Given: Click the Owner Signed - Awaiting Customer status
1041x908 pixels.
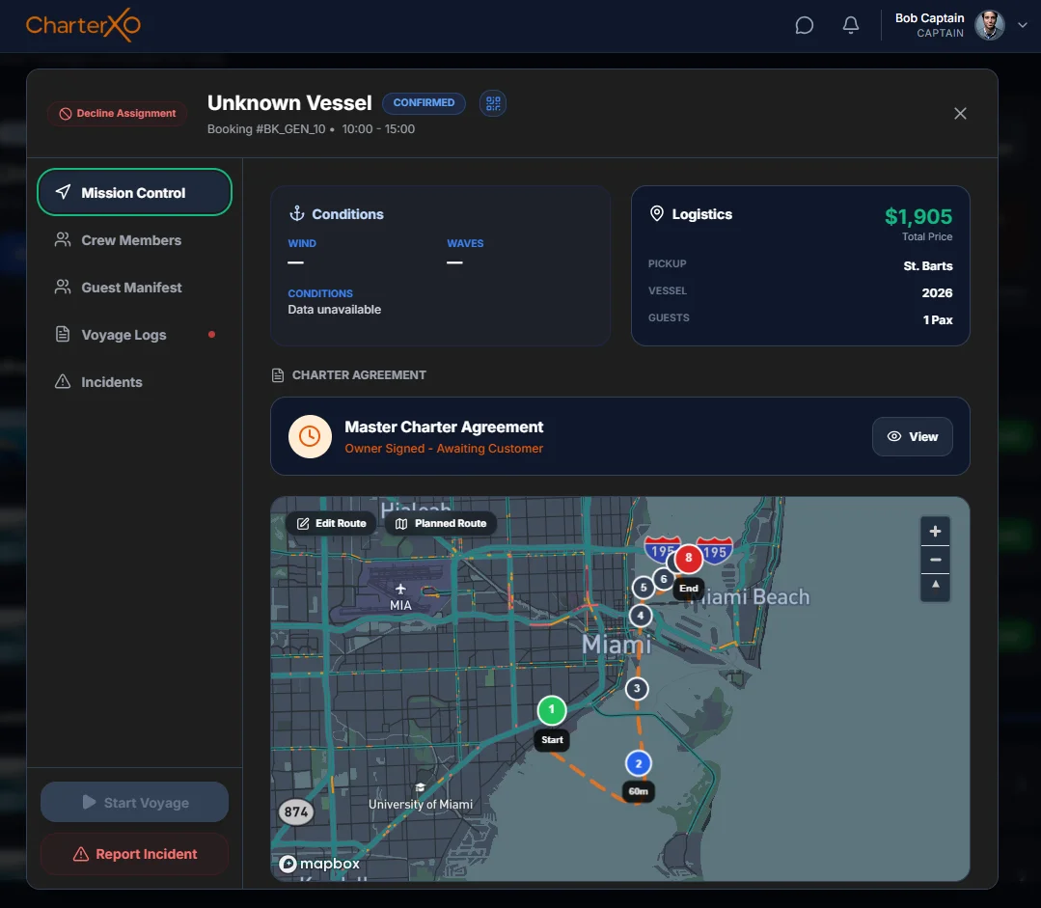Looking at the screenshot, I should point(444,449).
